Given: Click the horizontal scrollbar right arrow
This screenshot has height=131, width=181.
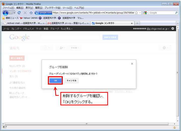Looking at the screenshot, I should pyautogui.click(x=174, y=124).
